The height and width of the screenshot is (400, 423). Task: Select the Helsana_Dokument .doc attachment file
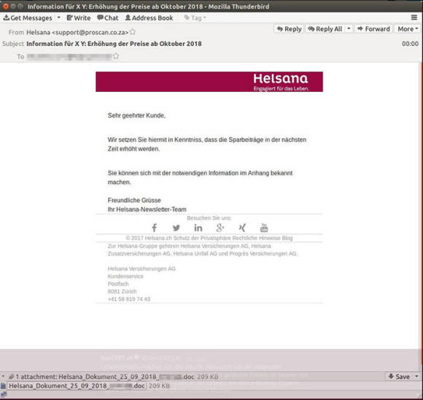pos(77,385)
